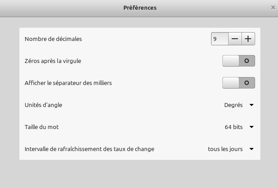278x188 pixels.
Task: Close the Préférences window
Action: click(x=273, y=7)
